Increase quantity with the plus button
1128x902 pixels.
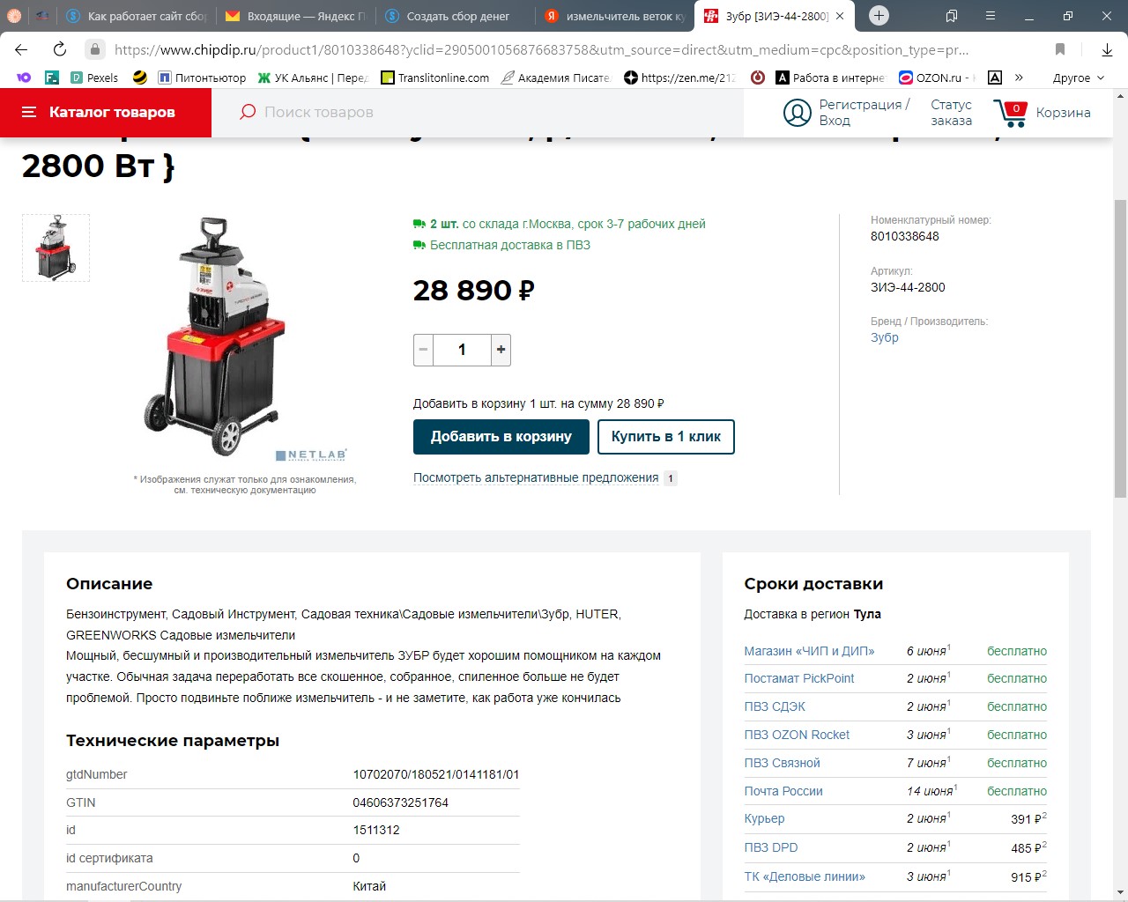(501, 350)
